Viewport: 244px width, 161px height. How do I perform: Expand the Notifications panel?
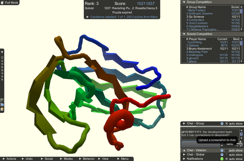(184, 159)
